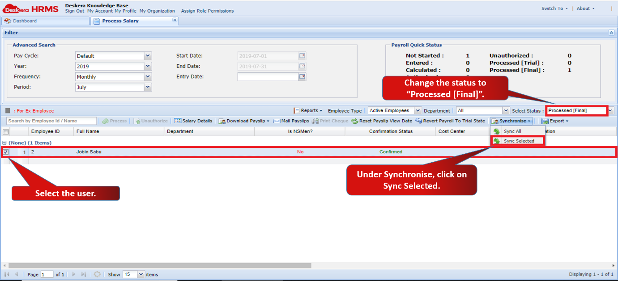Click the Deskera HRMS logo
This screenshot has height=281, width=618.
30,8
